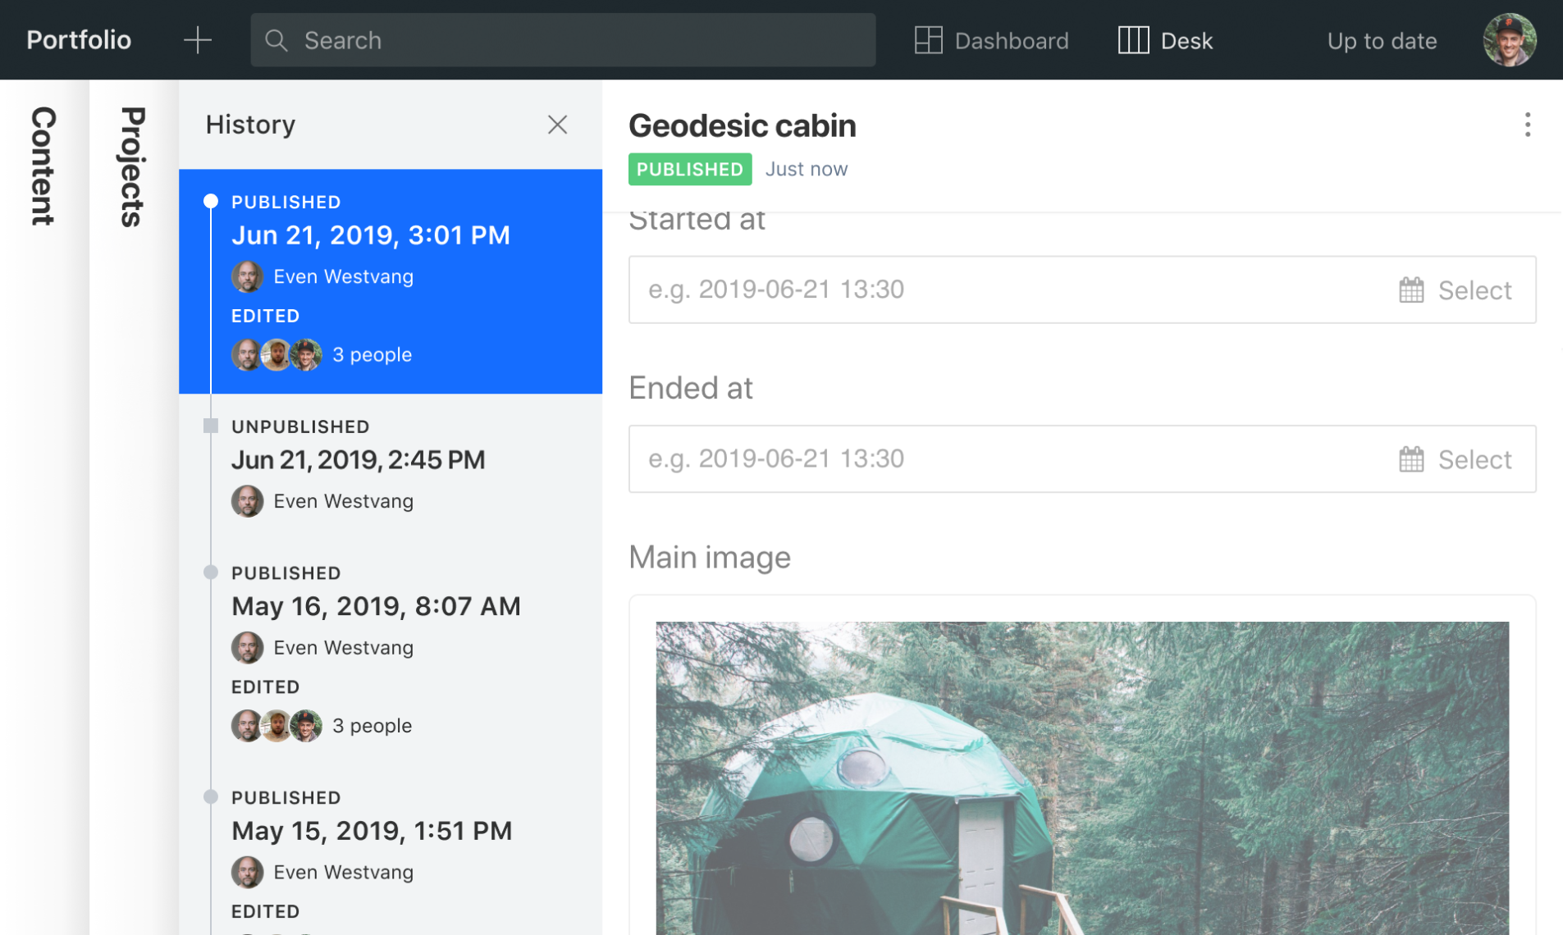
Task: Click the Dashboard grid icon
Action: (x=928, y=40)
